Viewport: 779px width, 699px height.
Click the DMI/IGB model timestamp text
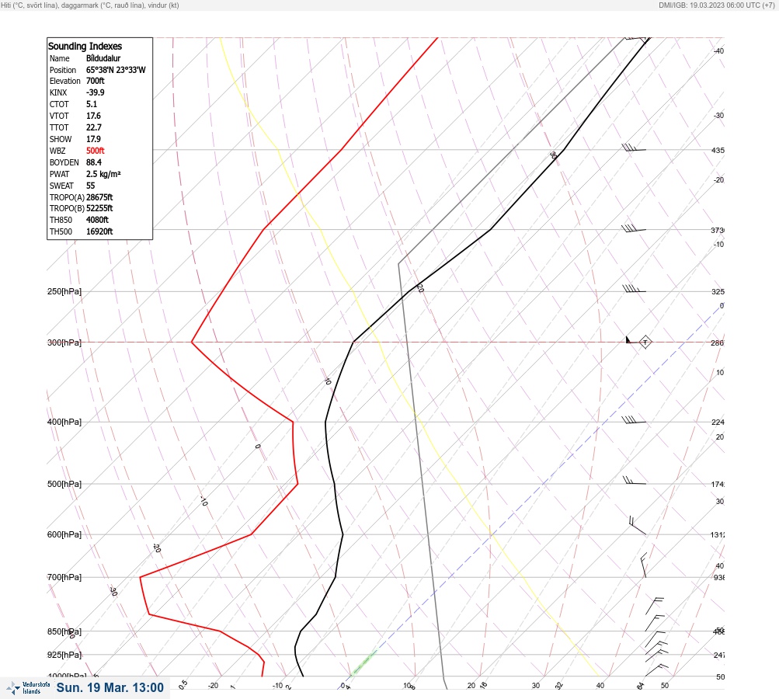[716, 5]
